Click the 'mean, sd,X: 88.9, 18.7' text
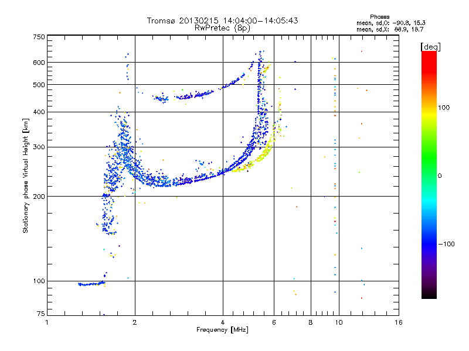Viewport: 469px width, 351px height. pyautogui.click(x=390, y=29)
